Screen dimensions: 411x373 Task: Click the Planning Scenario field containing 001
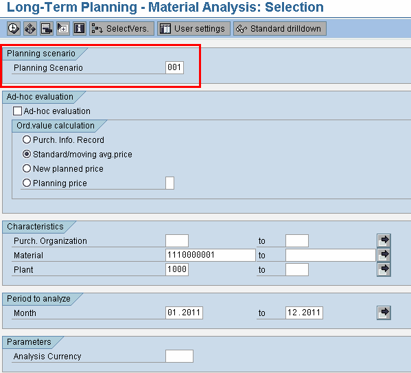point(174,67)
